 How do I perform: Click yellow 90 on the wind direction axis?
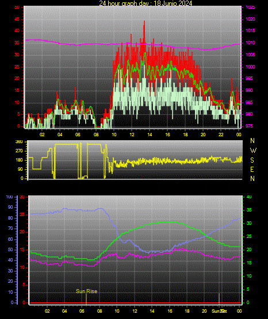[20, 170]
